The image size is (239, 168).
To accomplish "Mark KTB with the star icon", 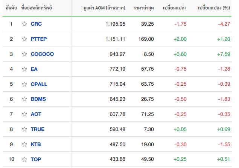I will pos(24,144).
